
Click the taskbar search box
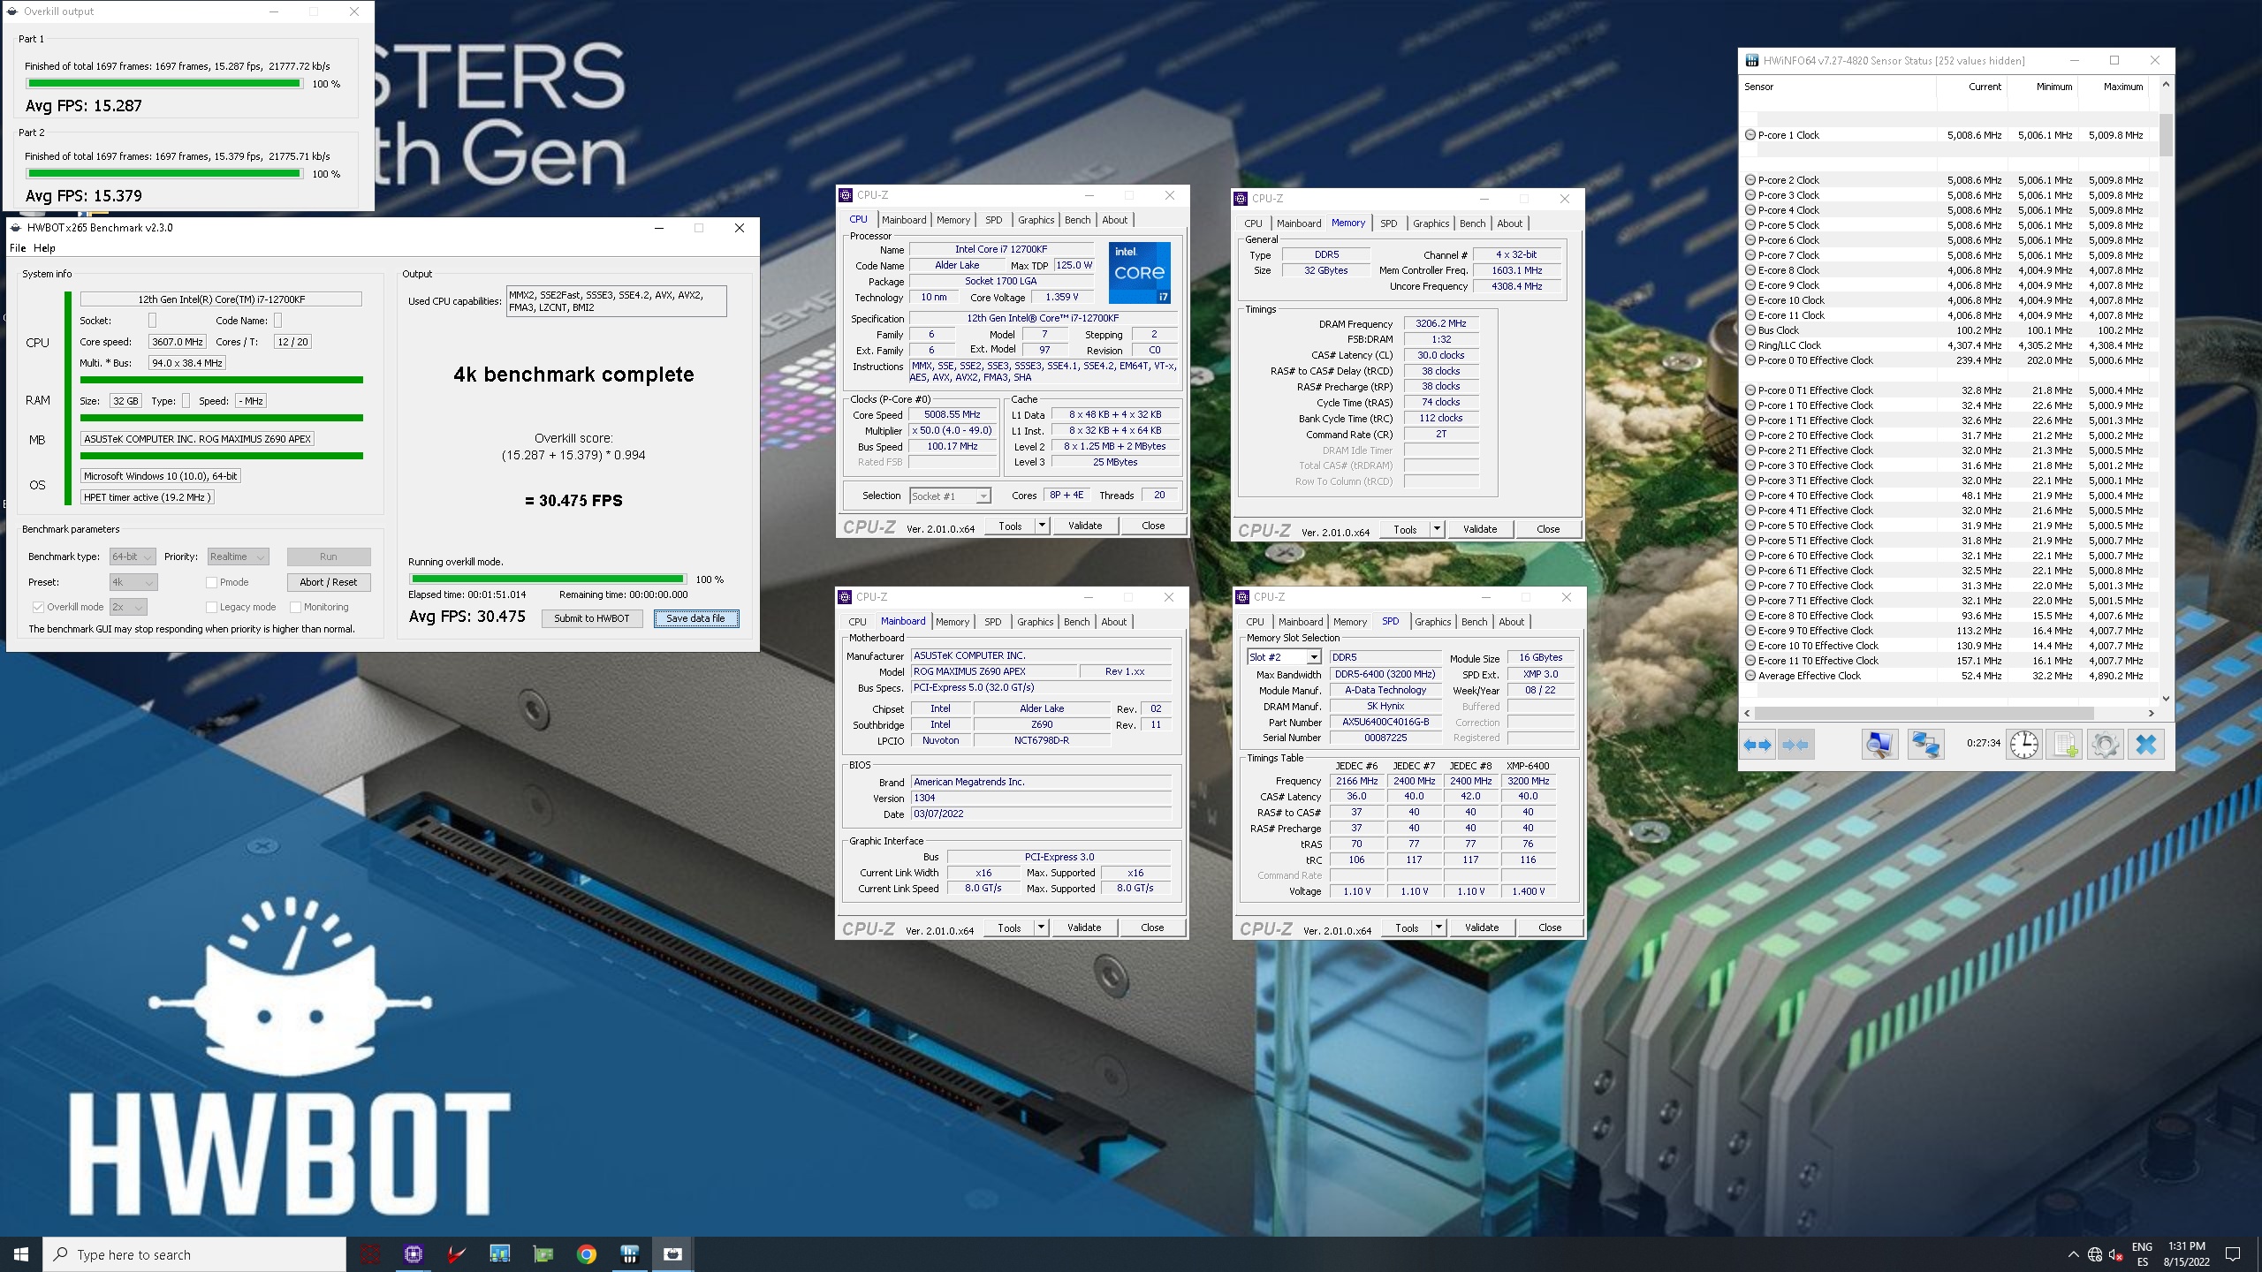click(x=194, y=1254)
